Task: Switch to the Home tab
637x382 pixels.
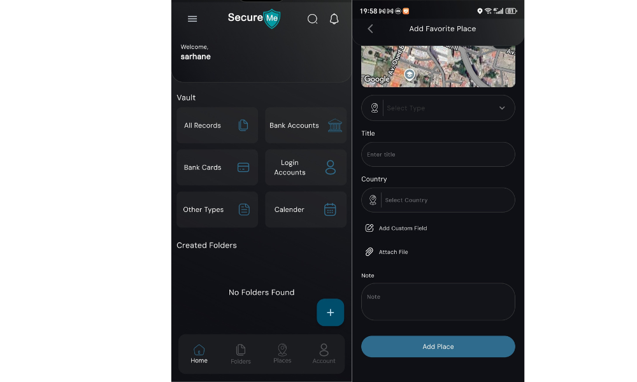Action: [199, 354]
